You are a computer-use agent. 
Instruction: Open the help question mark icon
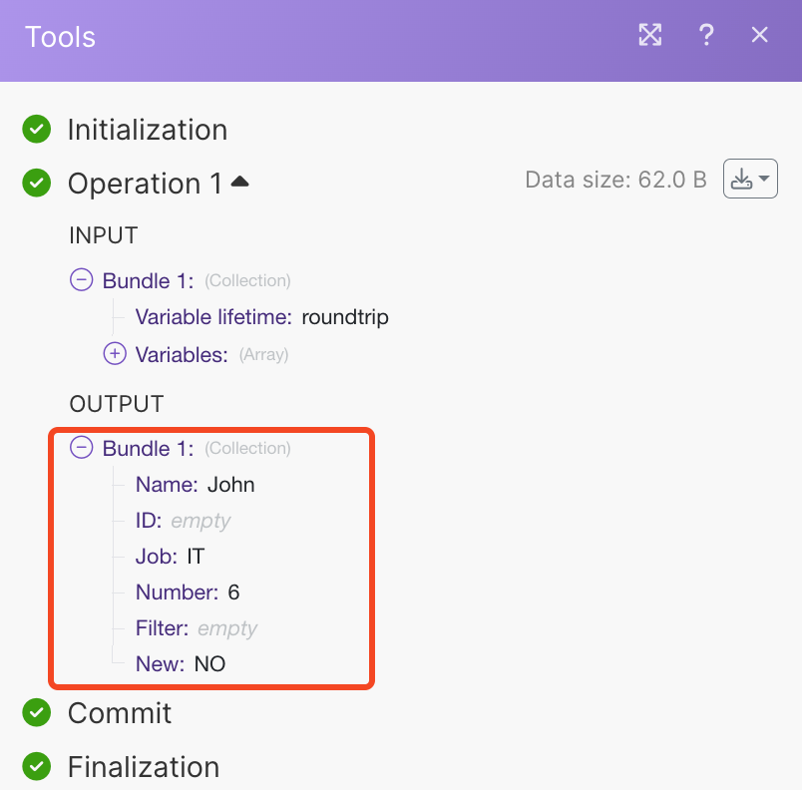tap(706, 36)
